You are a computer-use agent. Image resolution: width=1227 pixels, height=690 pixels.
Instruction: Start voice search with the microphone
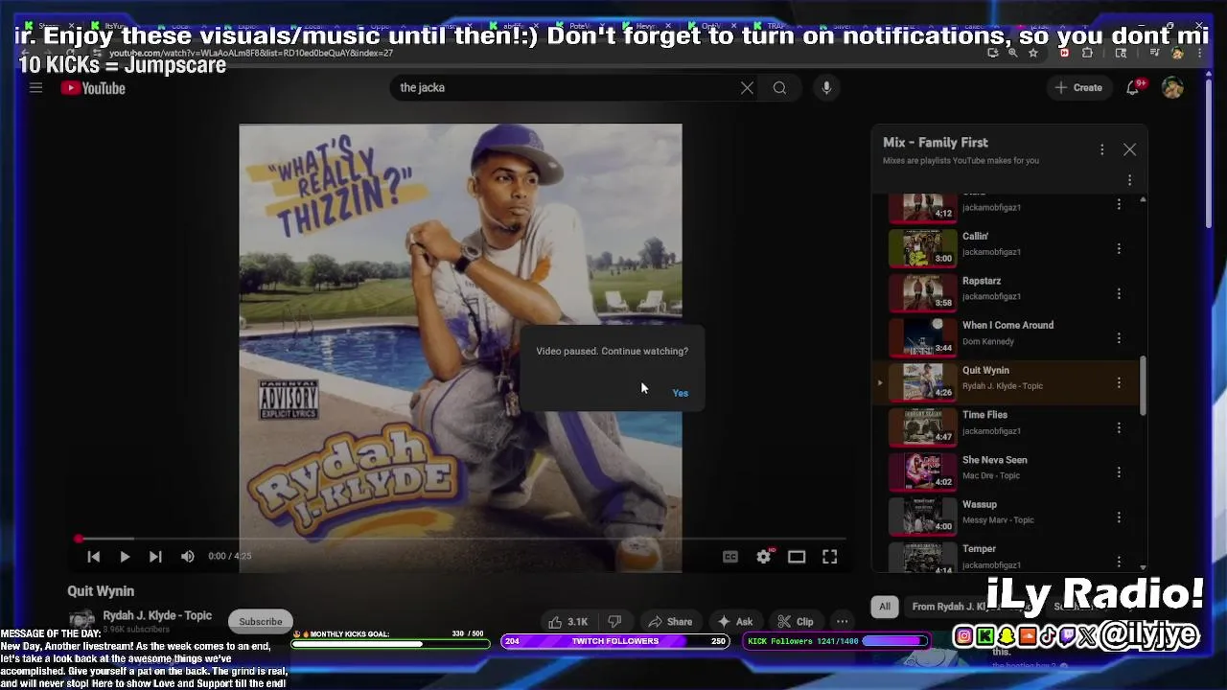[826, 88]
